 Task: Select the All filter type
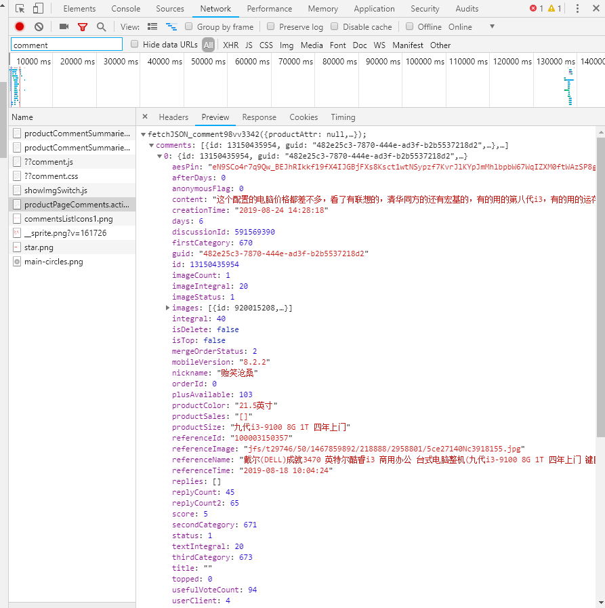(x=209, y=45)
